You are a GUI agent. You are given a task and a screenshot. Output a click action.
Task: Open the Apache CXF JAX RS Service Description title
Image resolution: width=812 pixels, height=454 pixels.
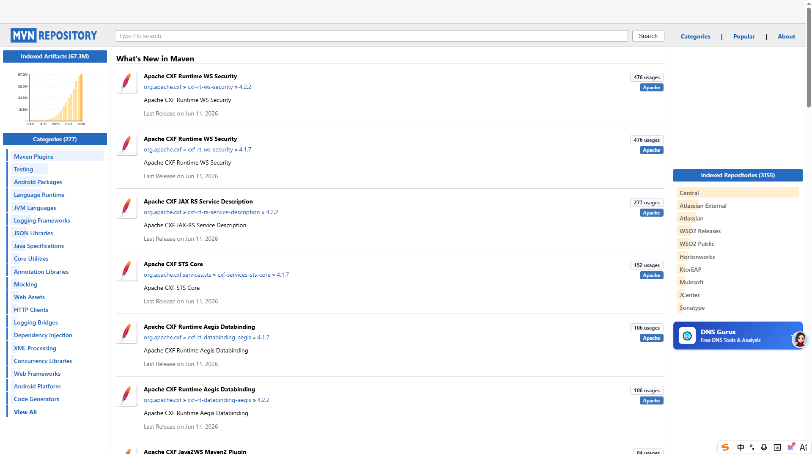(x=198, y=201)
